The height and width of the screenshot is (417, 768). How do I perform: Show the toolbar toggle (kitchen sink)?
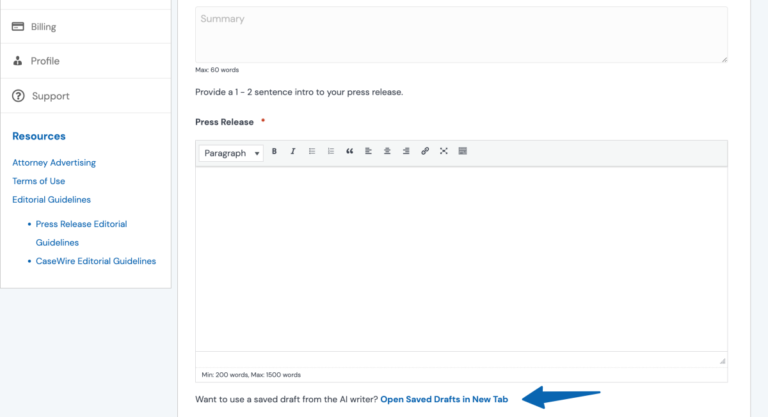(463, 152)
